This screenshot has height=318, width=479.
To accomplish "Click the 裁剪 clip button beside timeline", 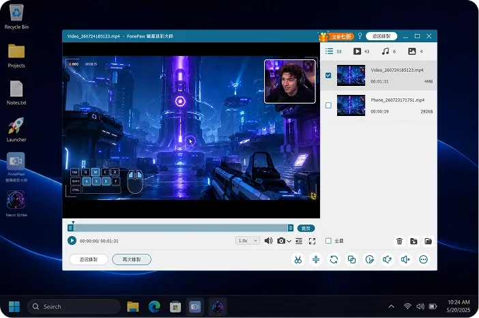I will 306,228.
